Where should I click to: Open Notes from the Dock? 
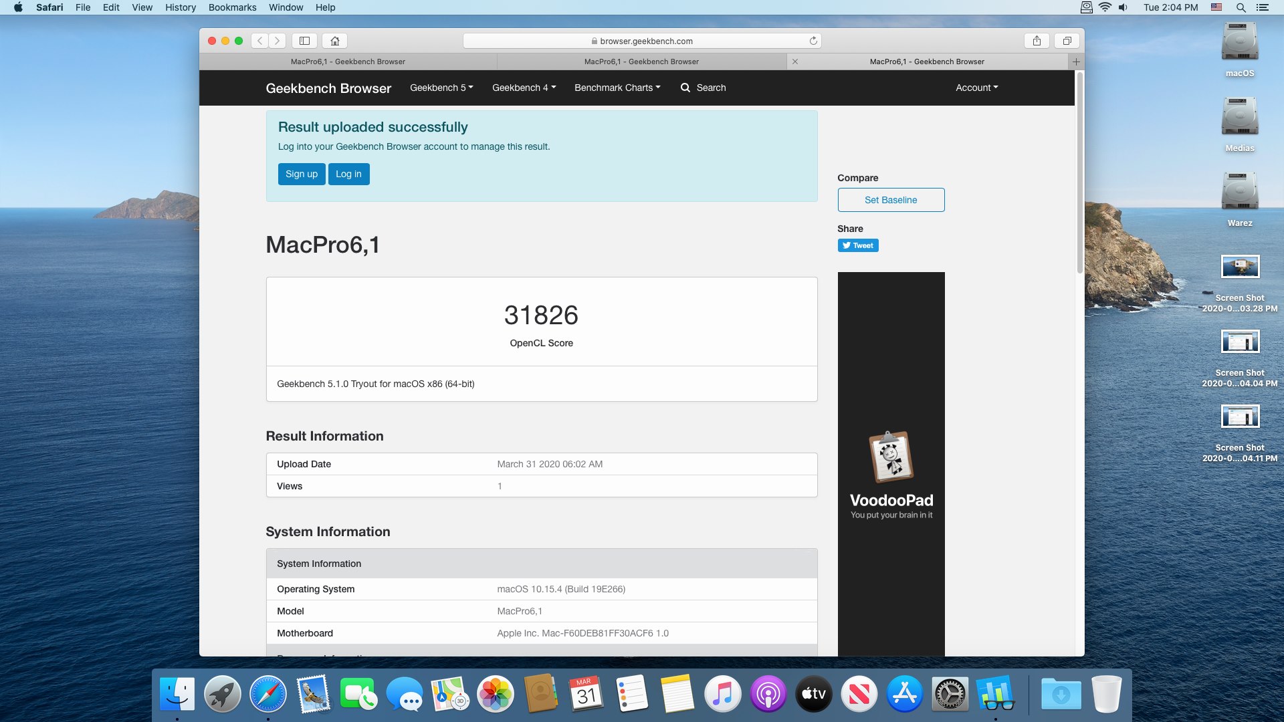click(x=677, y=694)
